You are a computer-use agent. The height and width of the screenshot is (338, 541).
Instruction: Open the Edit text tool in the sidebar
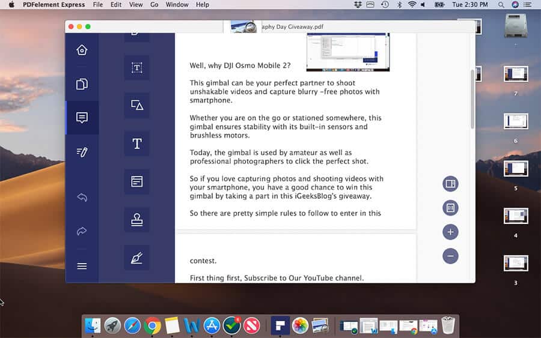coord(82,152)
